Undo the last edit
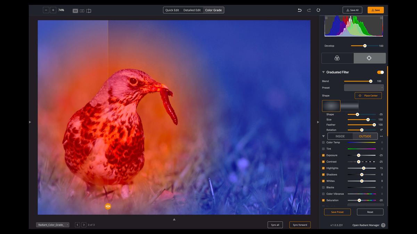Viewport: 417px width, 234px height. (x=299, y=10)
